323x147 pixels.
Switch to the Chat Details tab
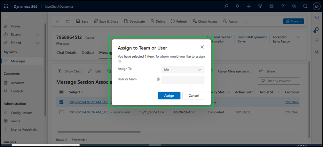66,53
